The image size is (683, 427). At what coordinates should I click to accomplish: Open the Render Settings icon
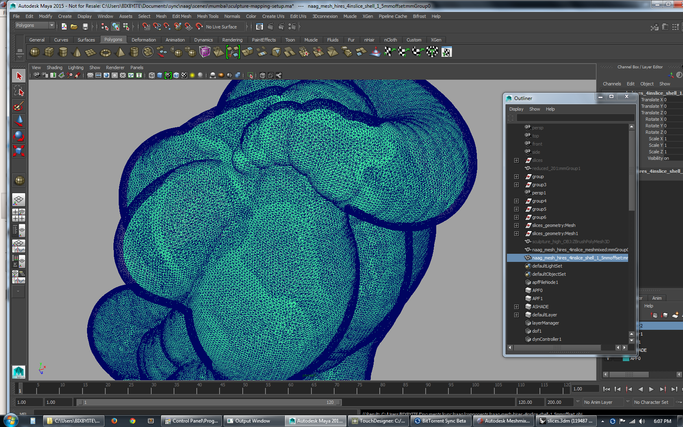(x=292, y=26)
